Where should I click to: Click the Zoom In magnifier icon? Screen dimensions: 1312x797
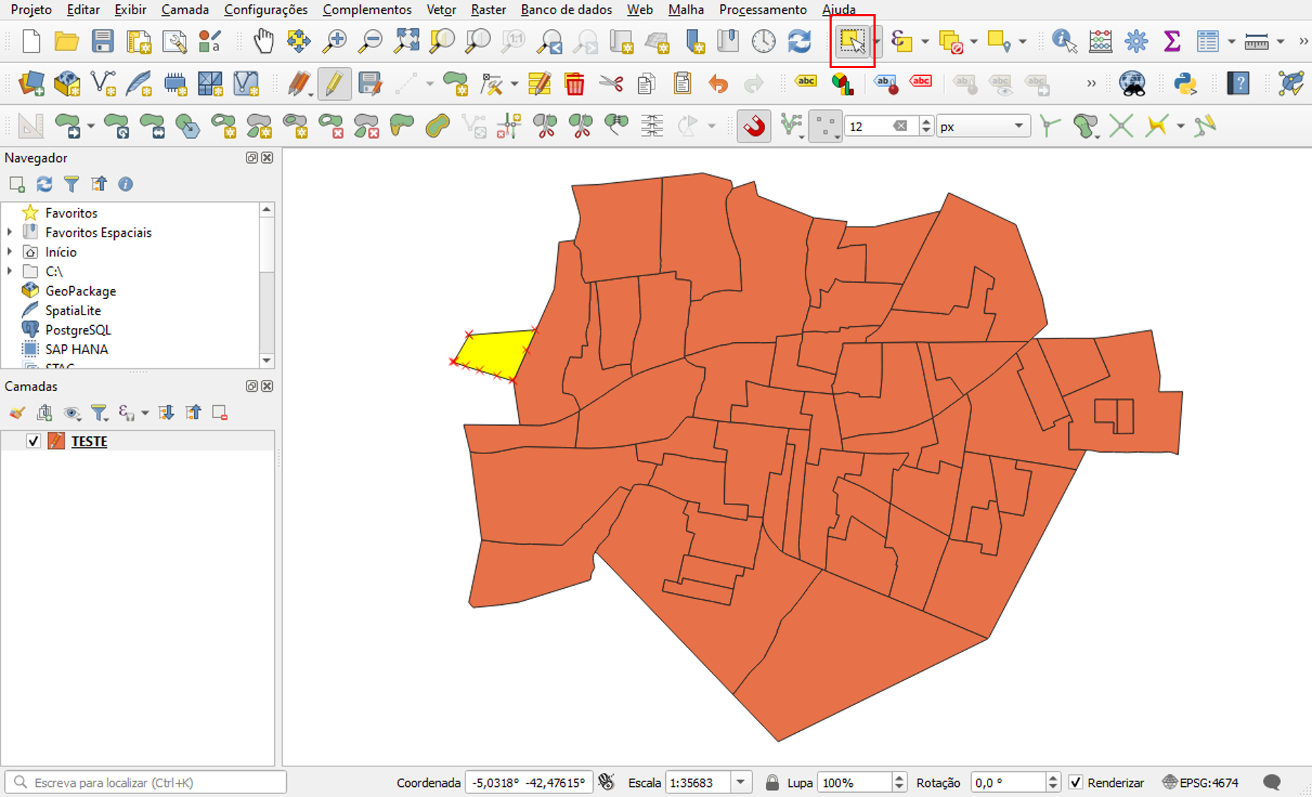point(334,42)
